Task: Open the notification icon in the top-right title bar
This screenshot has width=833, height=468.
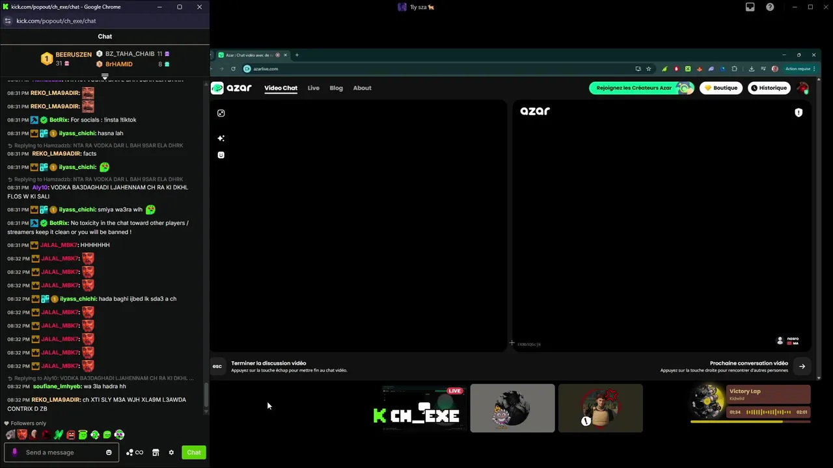Action: point(750,7)
